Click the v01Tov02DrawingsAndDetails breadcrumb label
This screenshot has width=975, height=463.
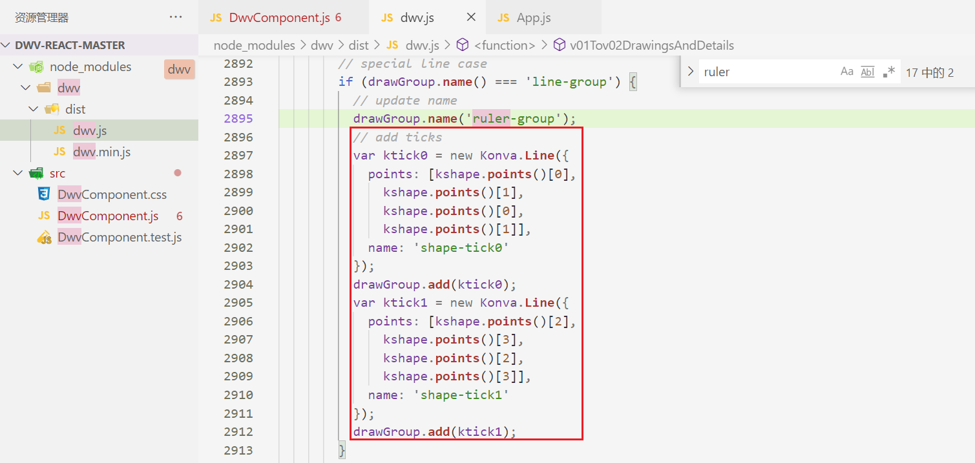652,45
